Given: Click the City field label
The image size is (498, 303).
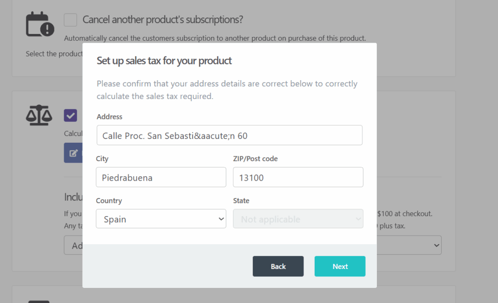Looking at the screenshot, I should (x=102, y=159).
